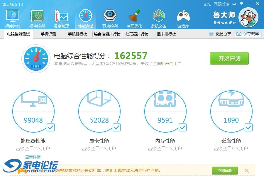Toggle the 磁盘性能 test checkbox
The image size is (264, 176).
[248, 127]
